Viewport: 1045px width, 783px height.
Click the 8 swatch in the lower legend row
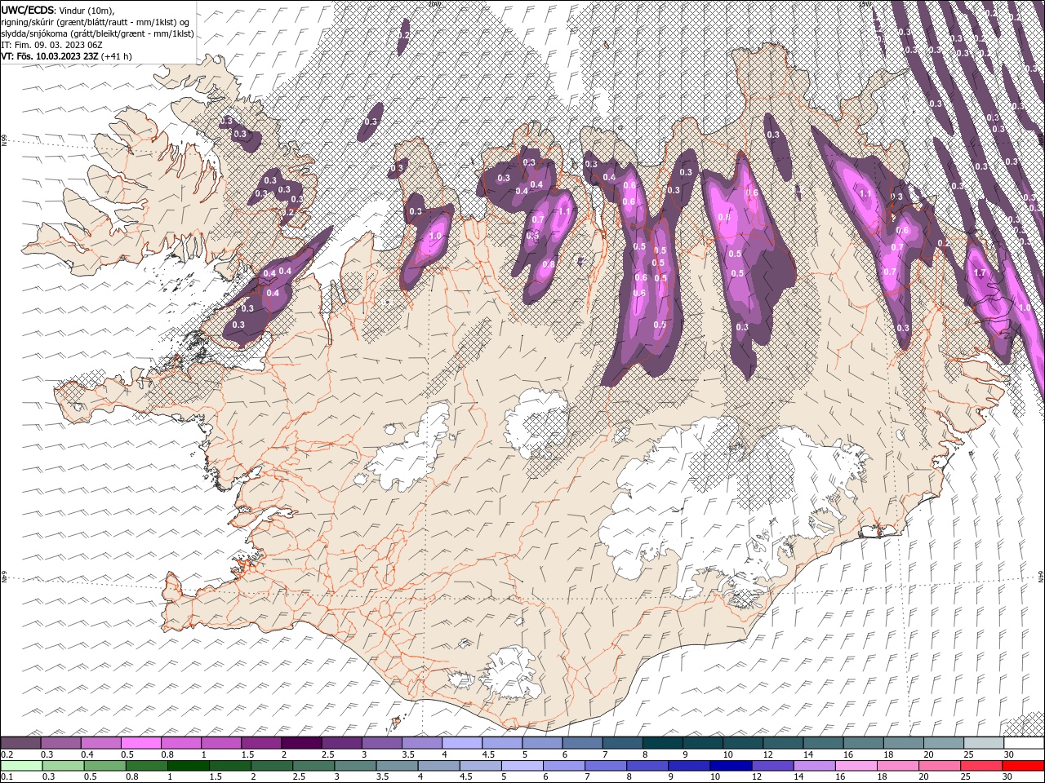(648, 766)
